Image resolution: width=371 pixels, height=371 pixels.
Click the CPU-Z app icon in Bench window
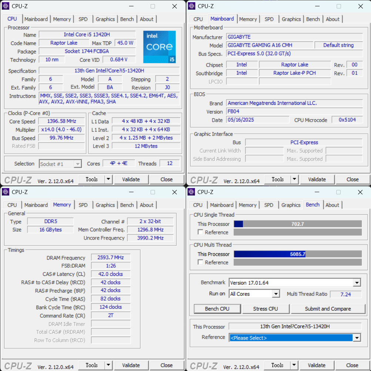[191, 192]
